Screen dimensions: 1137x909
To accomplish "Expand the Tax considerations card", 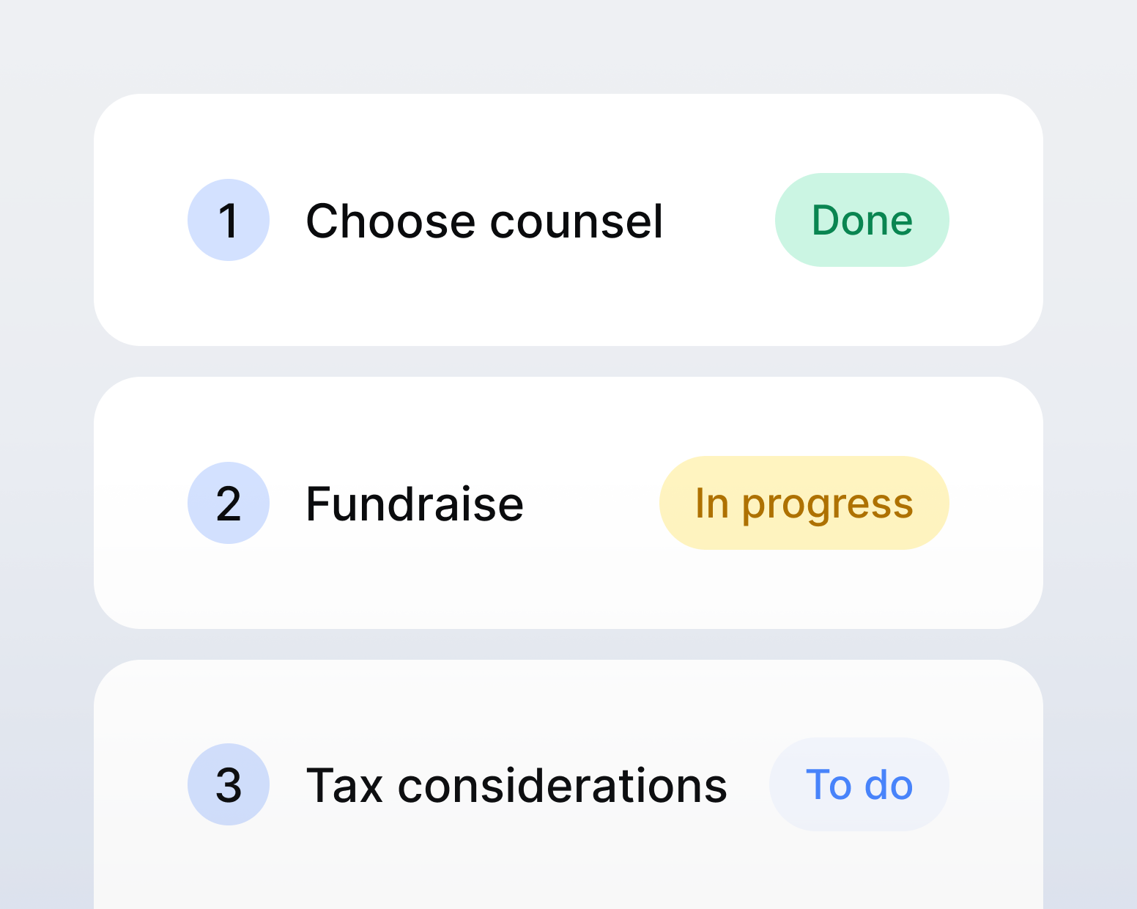I will tap(568, 784).
